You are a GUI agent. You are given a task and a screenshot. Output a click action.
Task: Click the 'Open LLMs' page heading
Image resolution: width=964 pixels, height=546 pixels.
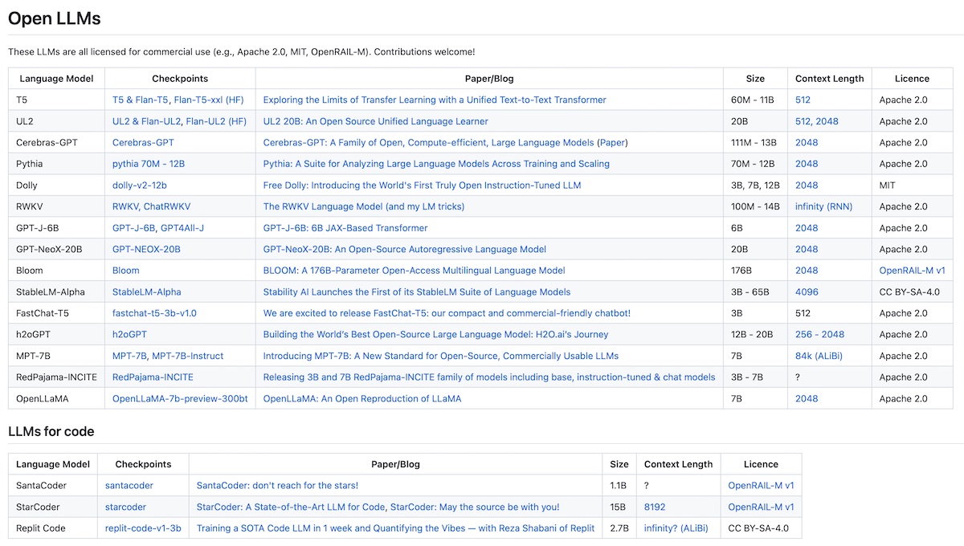pos(55,18)
